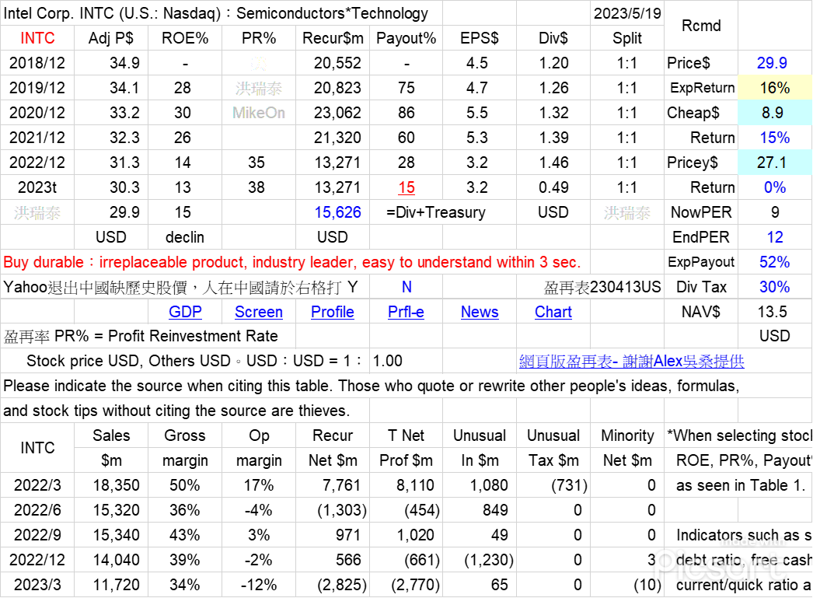Image resolution: width=813 pixels, height=598 pixels.
Task: Select the 2023t row label
Action: click(x=37, y=187)
